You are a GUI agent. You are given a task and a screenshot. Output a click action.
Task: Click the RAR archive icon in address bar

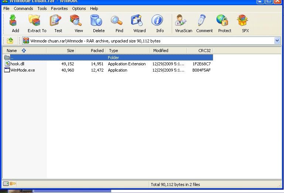click(26, 41)
